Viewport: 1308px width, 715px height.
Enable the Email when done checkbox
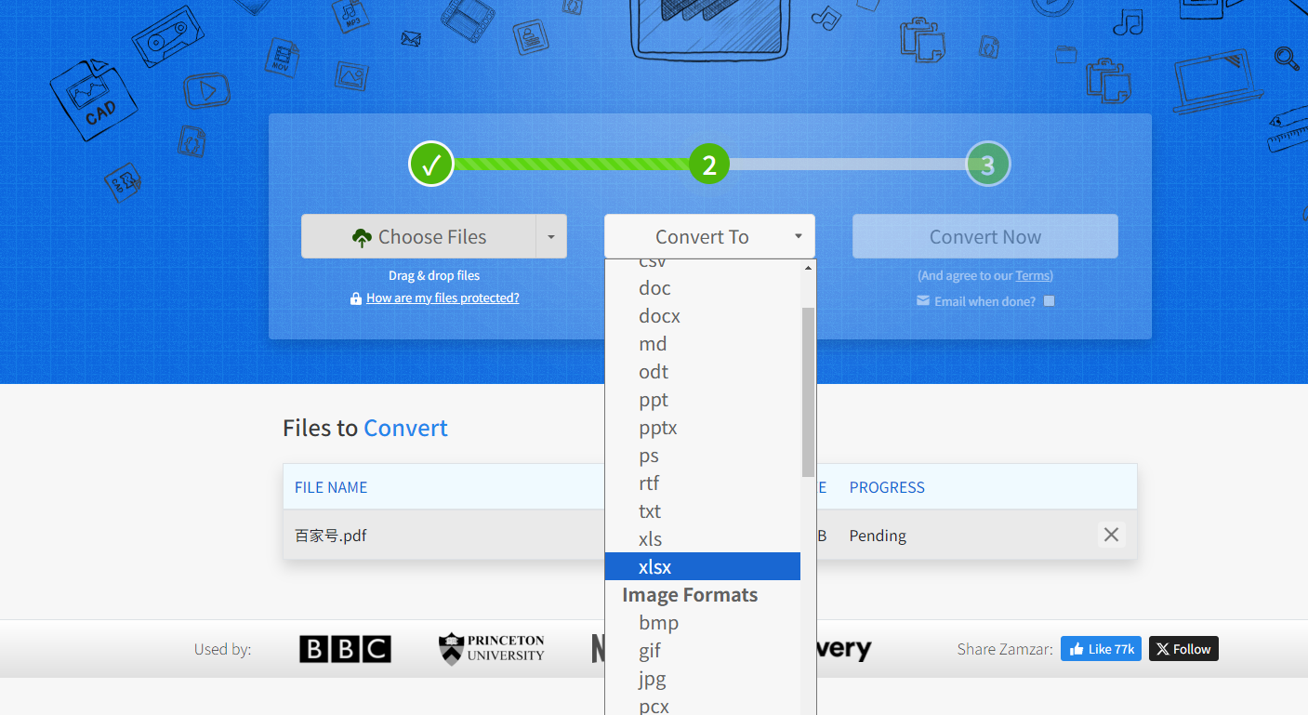pyautogui.click(x=1050, y=301)
